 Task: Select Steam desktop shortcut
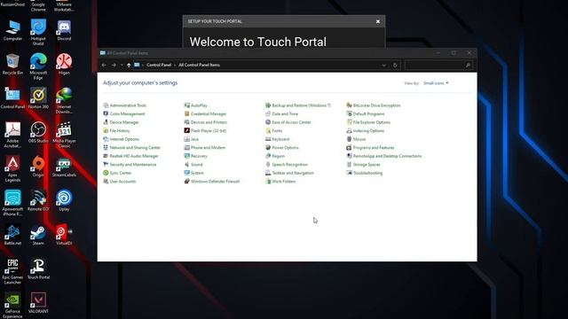(x=38, y=235)
